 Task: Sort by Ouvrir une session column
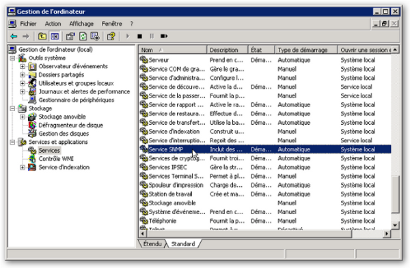click(x=364, y=50)
